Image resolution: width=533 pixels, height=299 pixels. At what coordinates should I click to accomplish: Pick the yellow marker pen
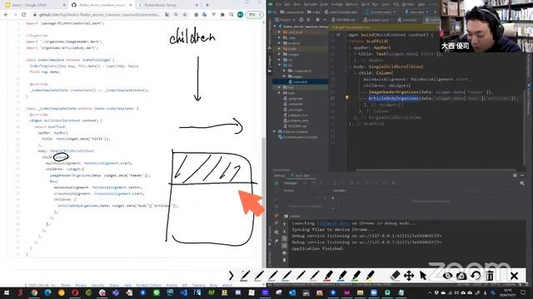(370, 276)
